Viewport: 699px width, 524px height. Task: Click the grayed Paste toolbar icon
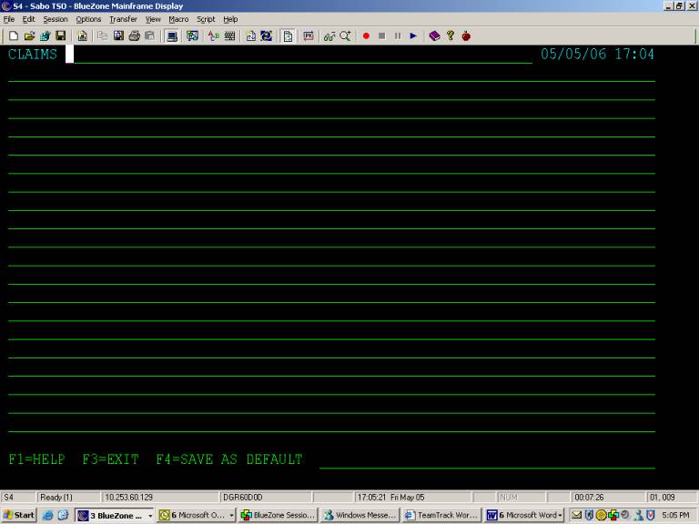[x=150, y=36]
